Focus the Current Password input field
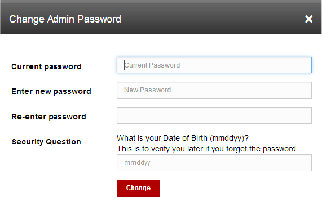 coord(214,65)
